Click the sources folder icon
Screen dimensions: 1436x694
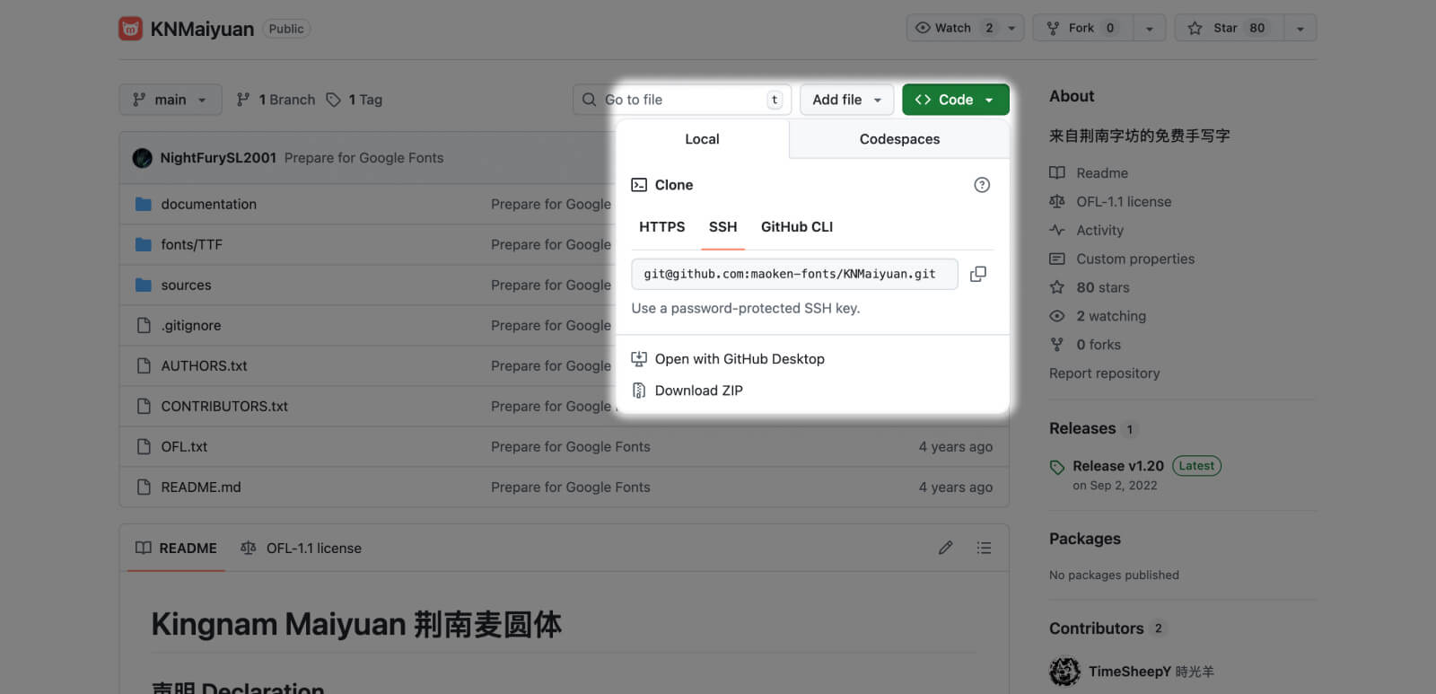click(x=144, y=285)
